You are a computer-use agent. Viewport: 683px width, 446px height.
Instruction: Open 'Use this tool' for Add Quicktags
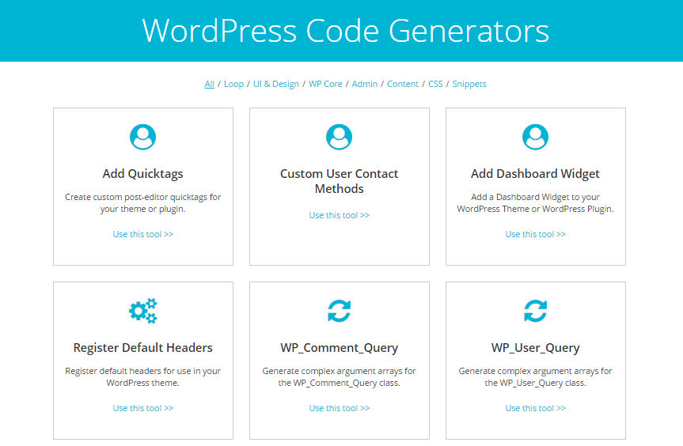tap(143, 234)
